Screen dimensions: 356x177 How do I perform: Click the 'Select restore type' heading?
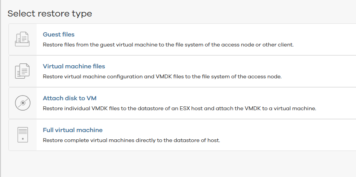[x=50, y=14]
